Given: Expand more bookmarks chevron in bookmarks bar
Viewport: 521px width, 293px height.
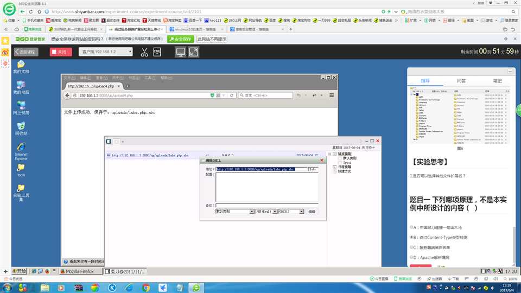Looking at the screenshot, I should click(x=396, y=20).
